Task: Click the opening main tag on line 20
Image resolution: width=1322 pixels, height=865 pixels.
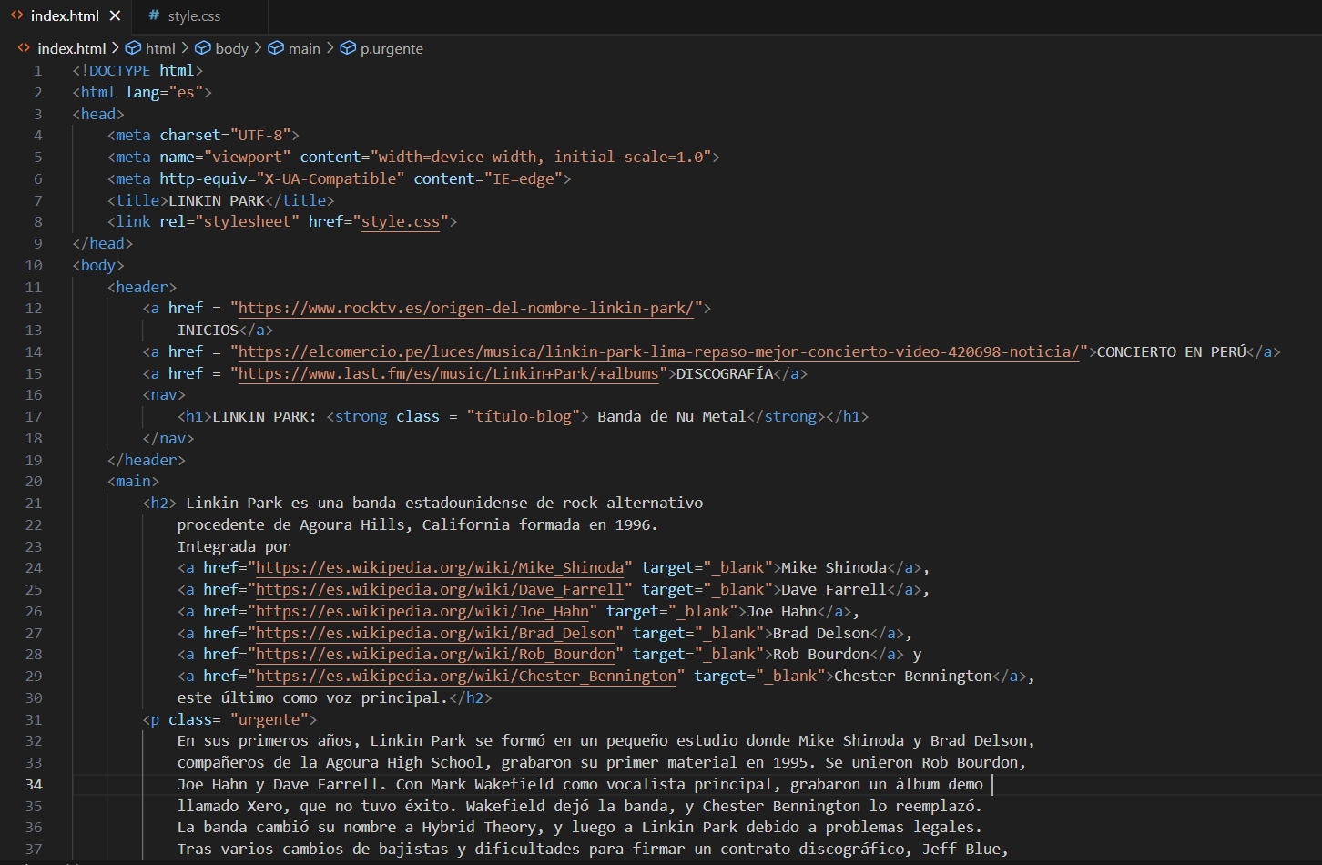Action: point(133,482)
